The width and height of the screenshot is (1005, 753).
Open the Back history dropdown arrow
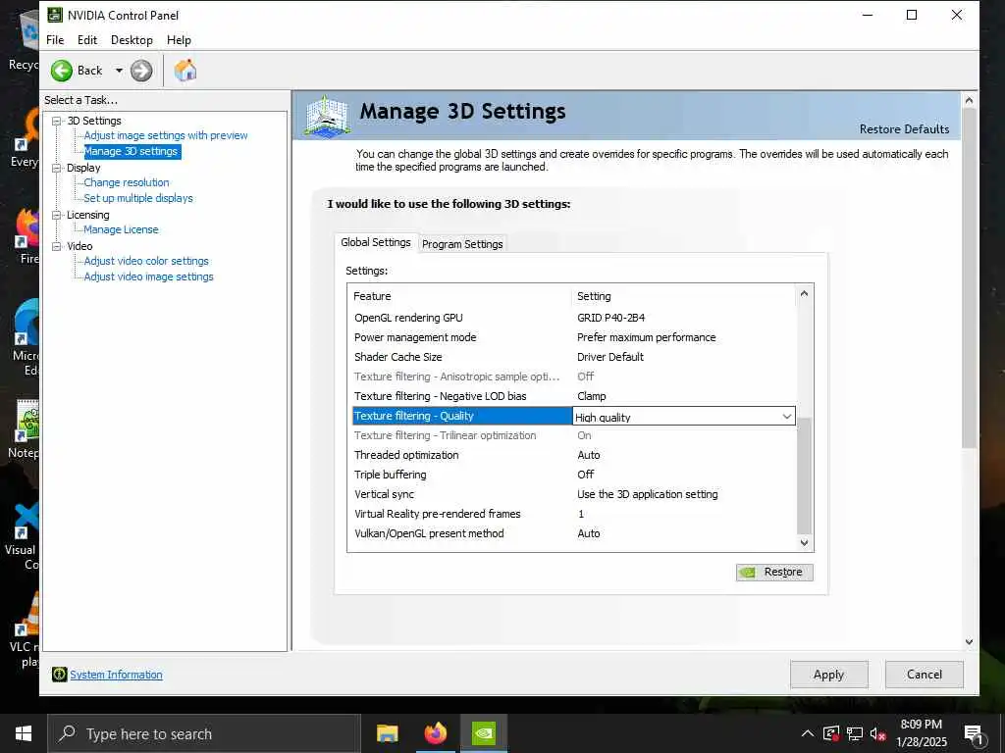click(119, 71)
